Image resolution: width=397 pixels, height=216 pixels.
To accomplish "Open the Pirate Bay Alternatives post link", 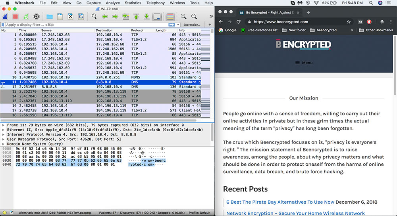I will 280,202.
